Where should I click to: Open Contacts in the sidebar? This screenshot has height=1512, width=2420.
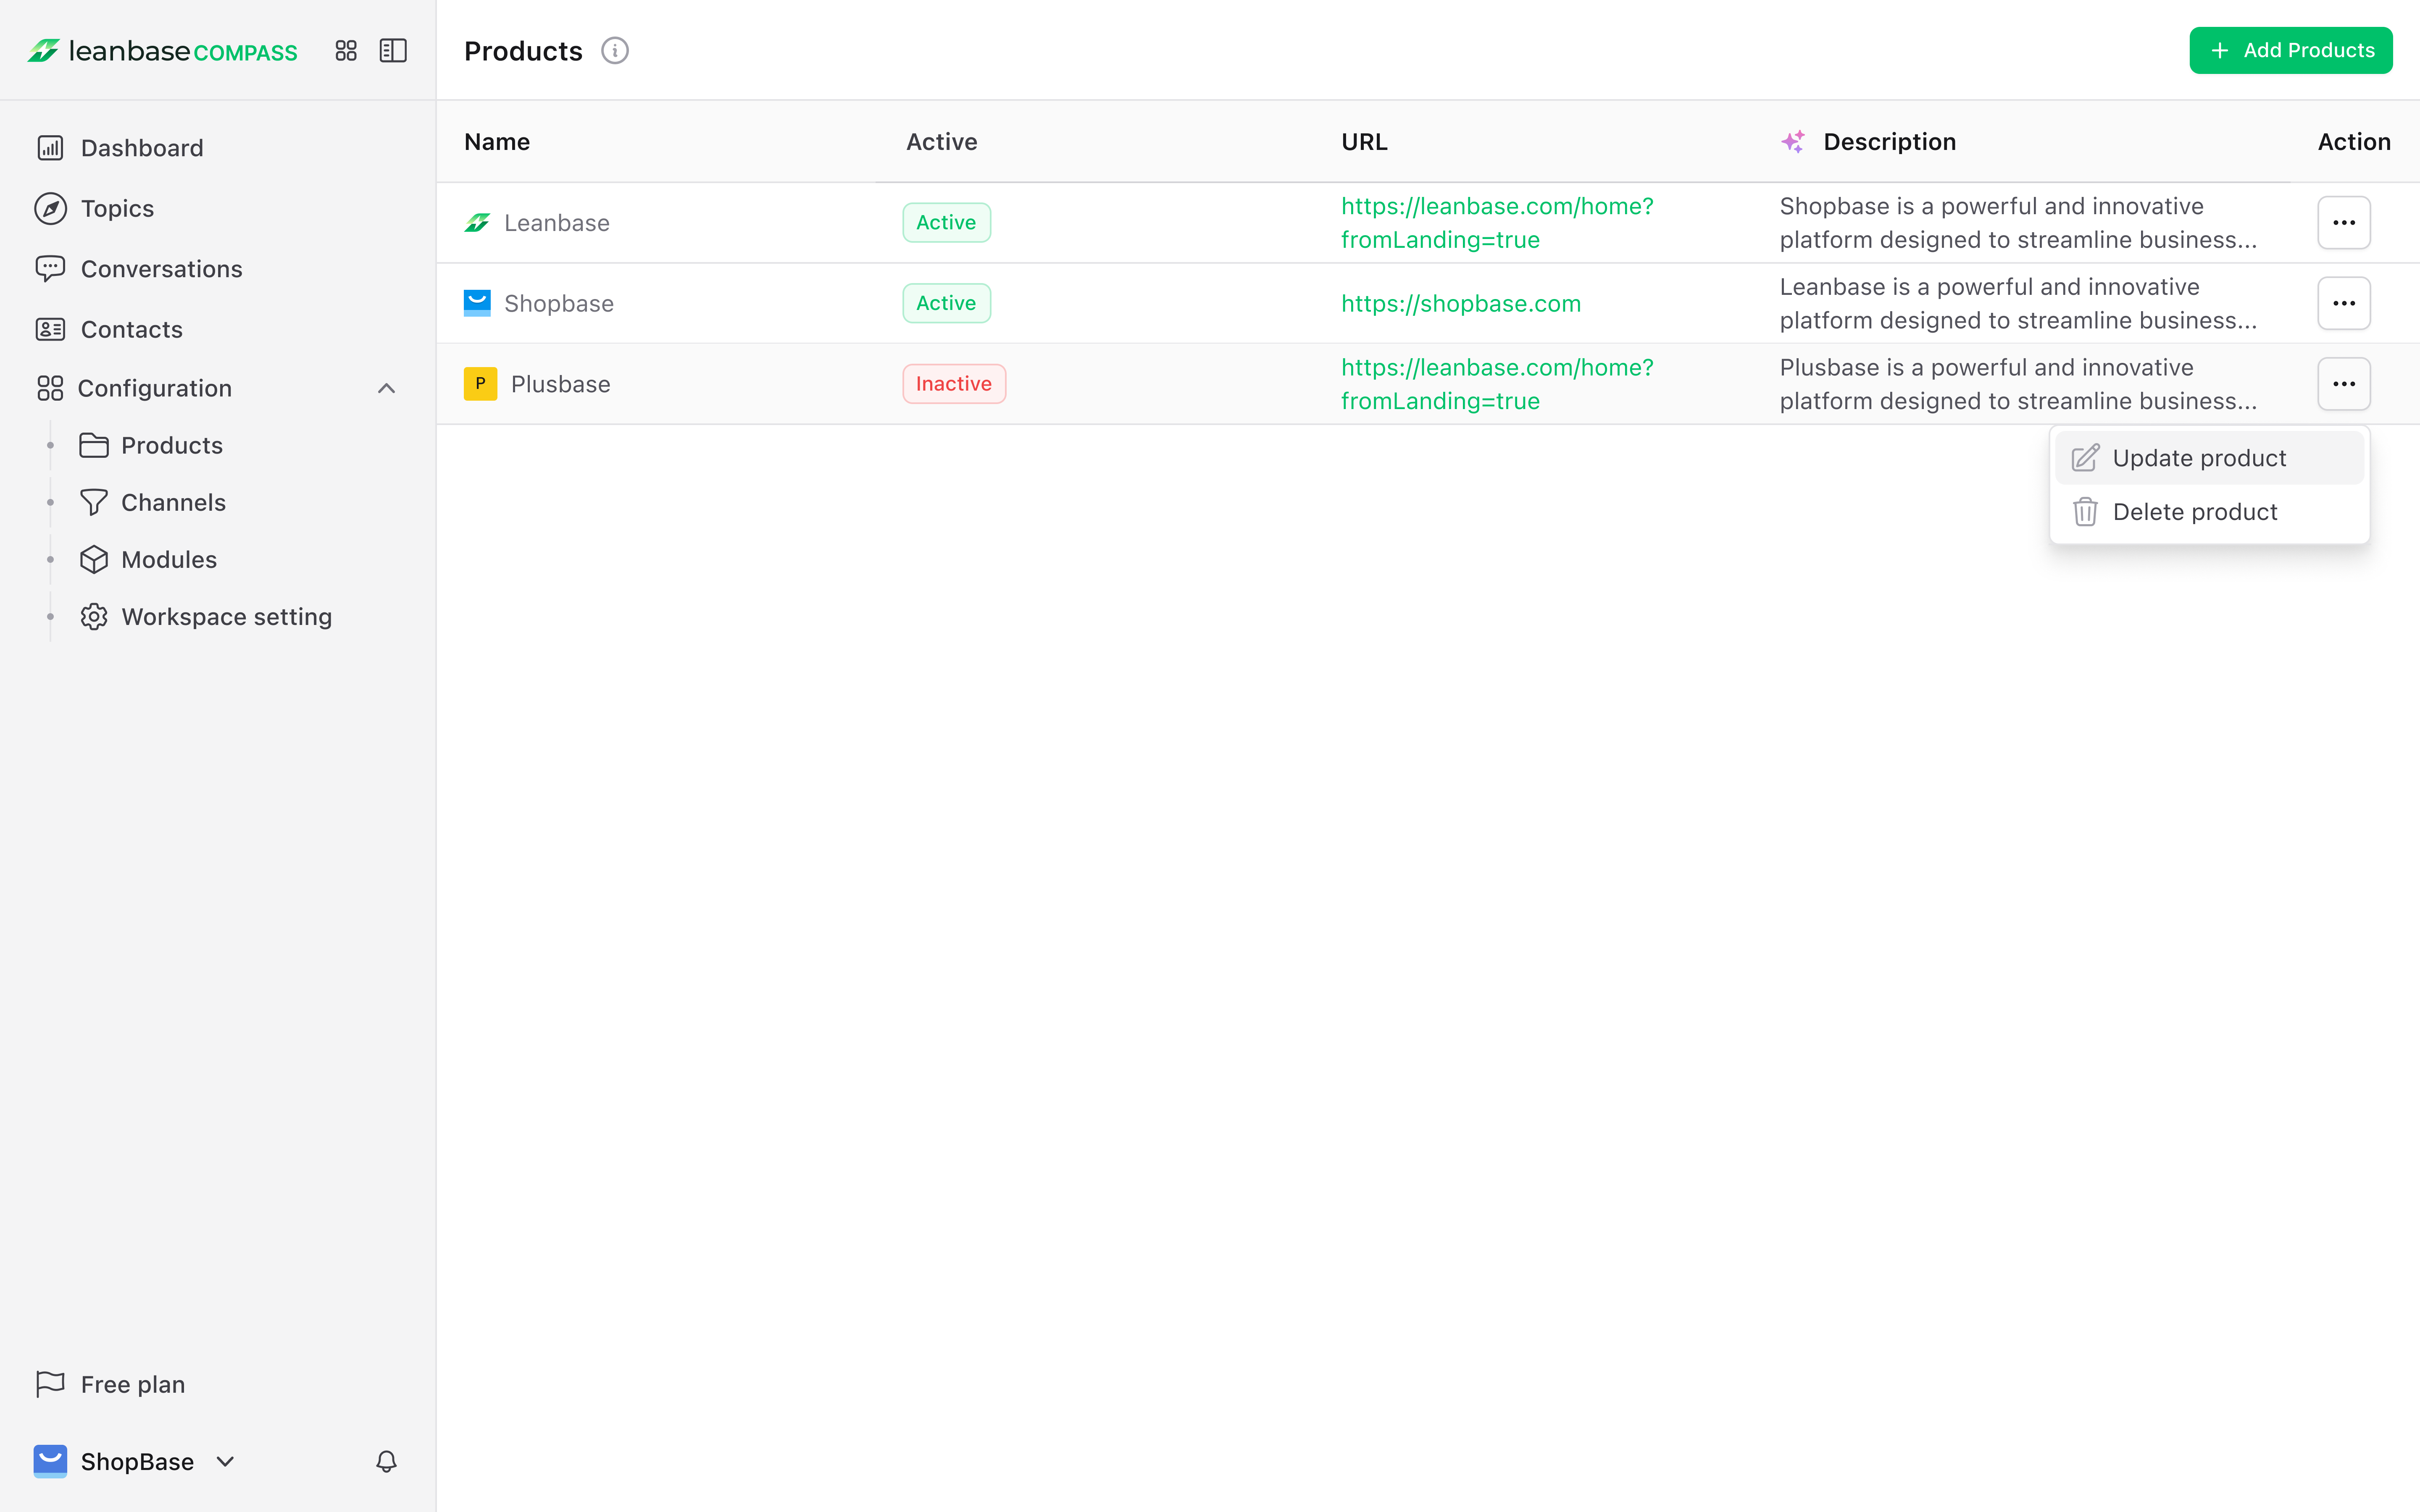(x=131, y=329)
